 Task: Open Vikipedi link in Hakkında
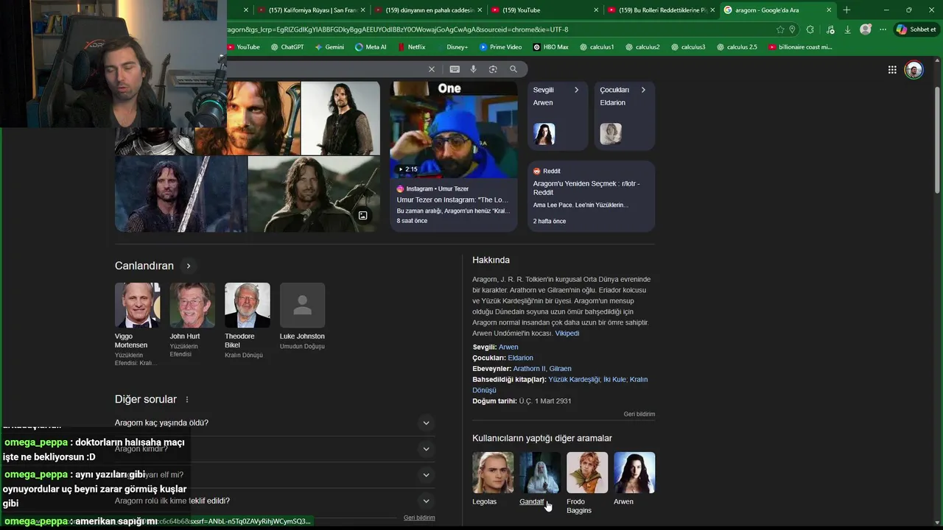pos(567,333)
